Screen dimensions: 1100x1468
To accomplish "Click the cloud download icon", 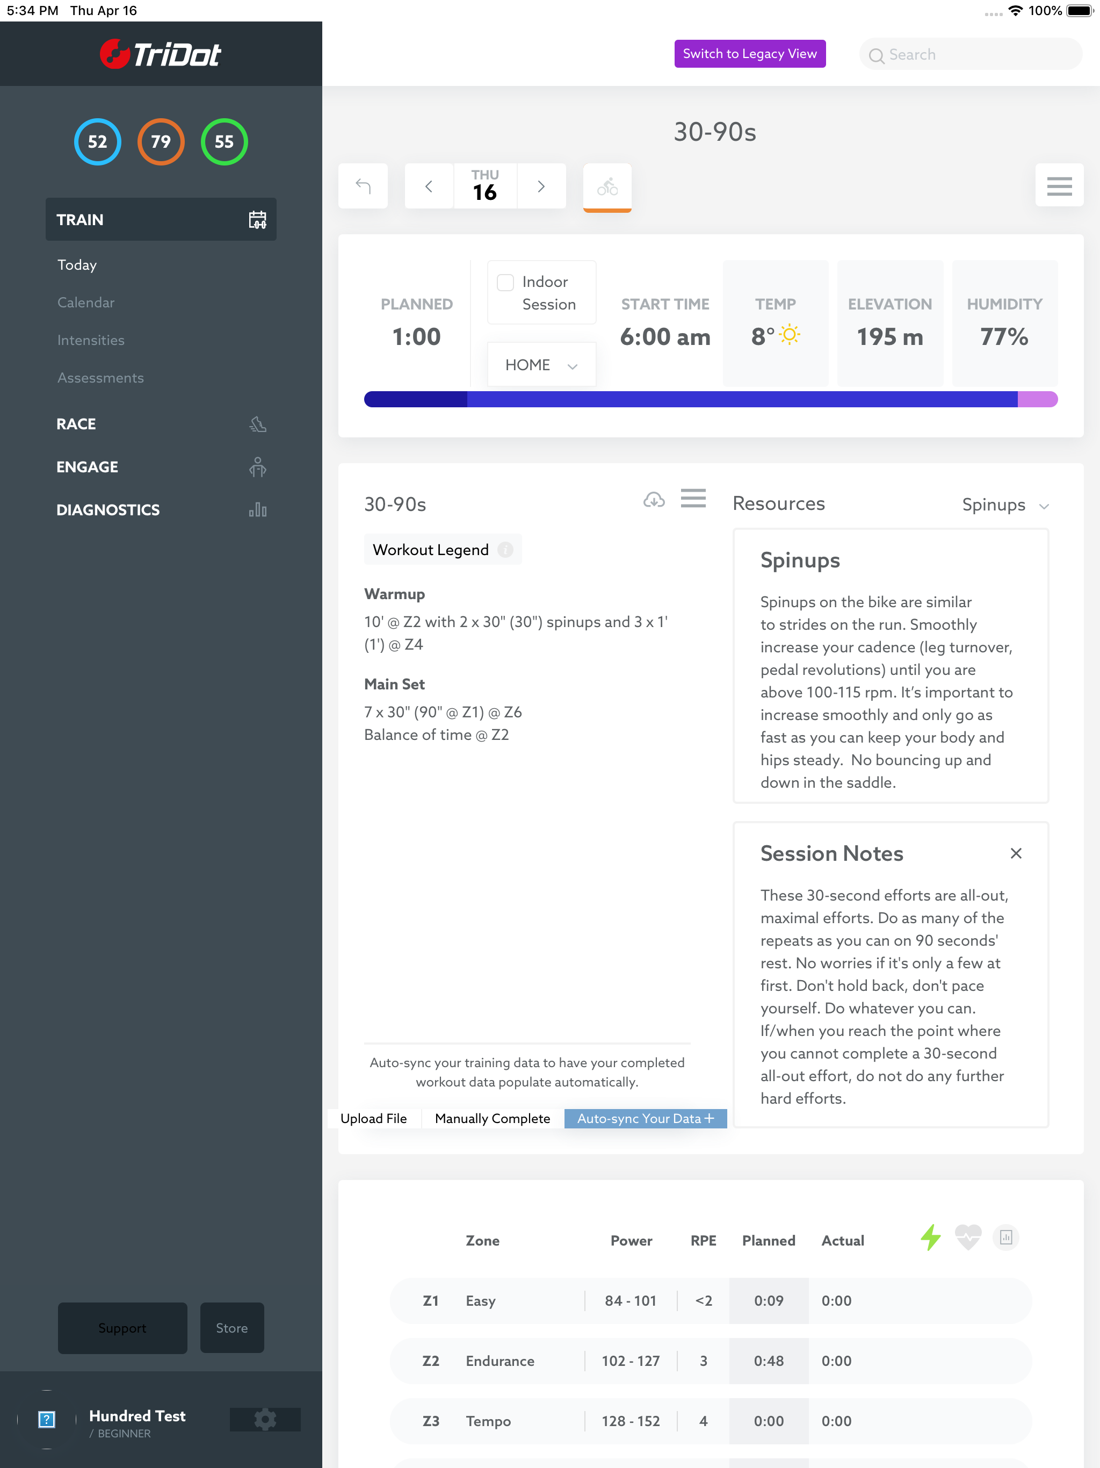I will click(x=654, y=500).
